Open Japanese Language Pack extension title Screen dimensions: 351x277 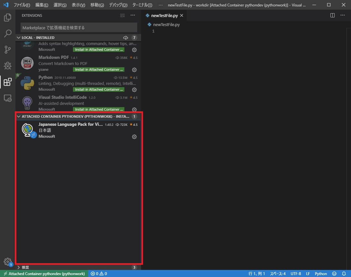[x=70, y=125]
